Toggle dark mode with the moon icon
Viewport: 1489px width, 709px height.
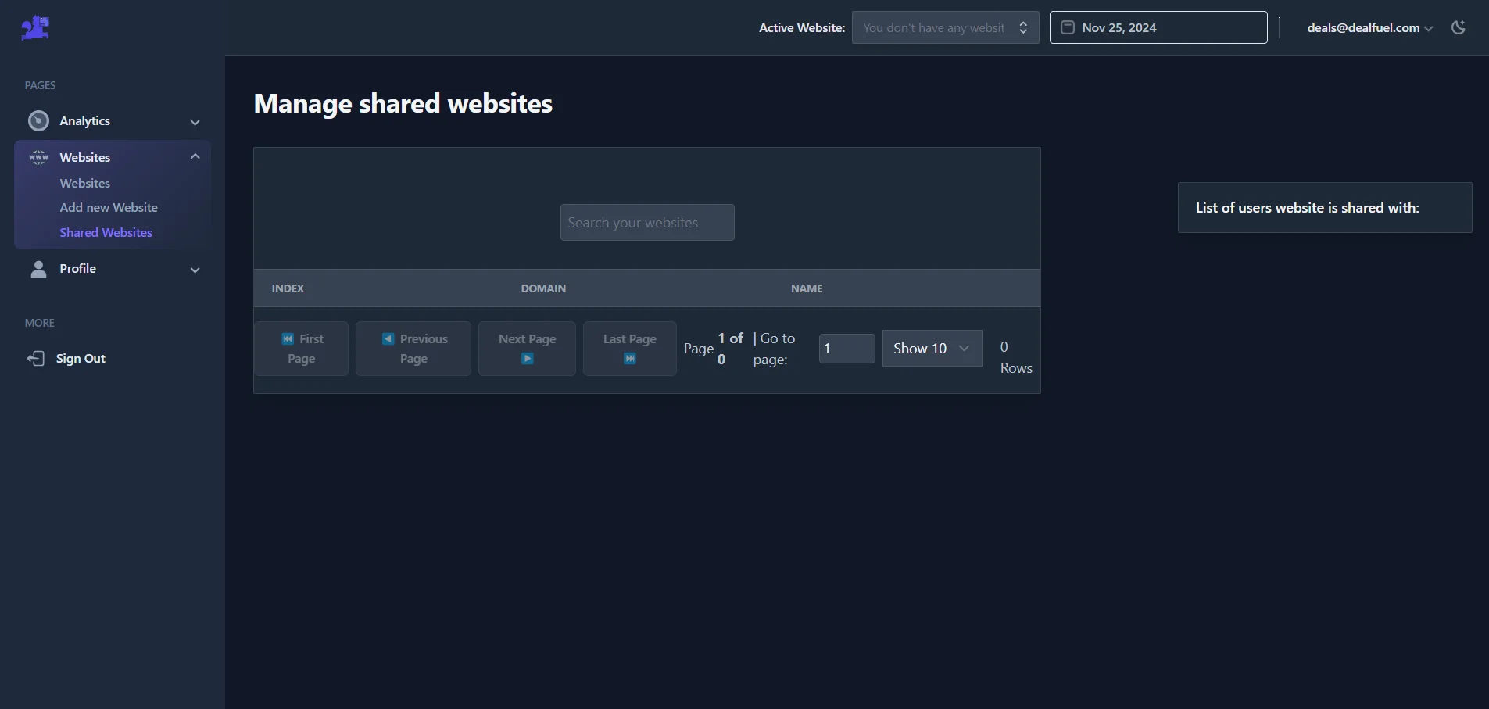pos(1459,27)
